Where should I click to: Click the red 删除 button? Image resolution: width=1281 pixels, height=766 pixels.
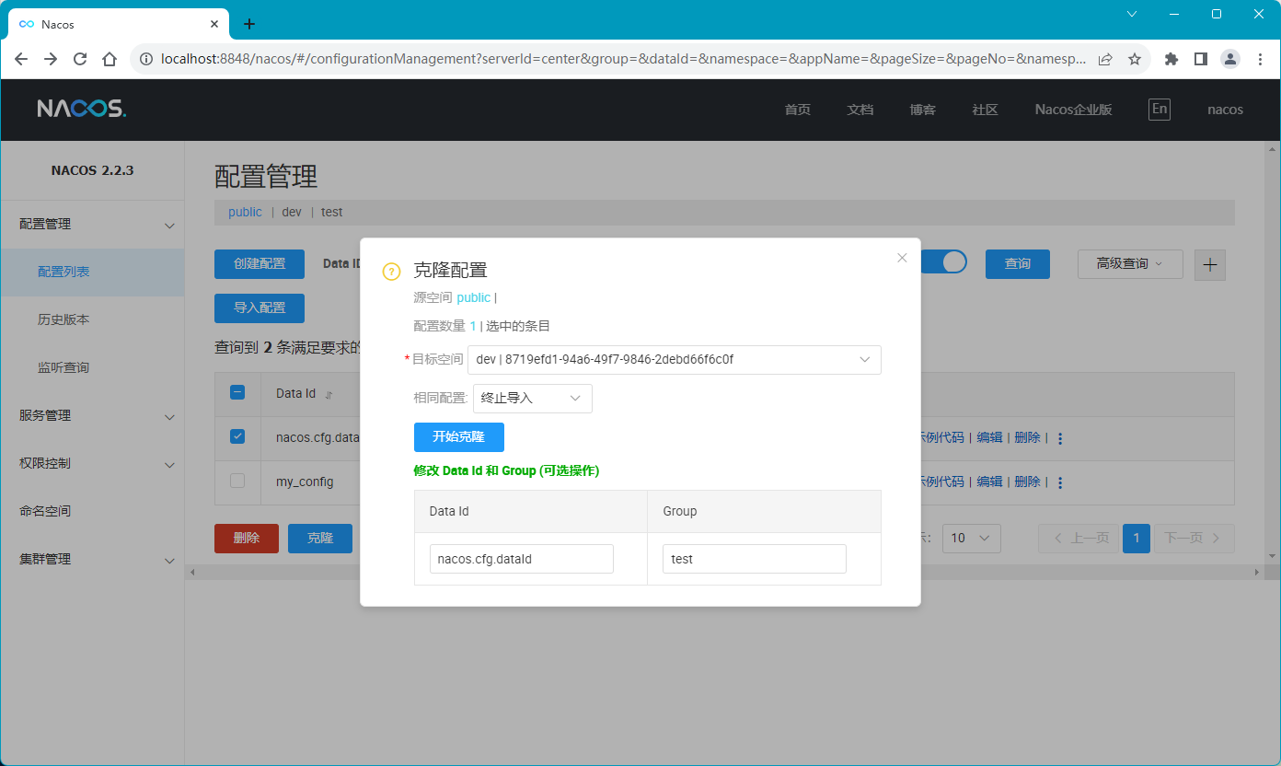pos(247,539)
